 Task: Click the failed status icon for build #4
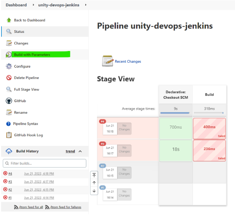click(5, 173)
